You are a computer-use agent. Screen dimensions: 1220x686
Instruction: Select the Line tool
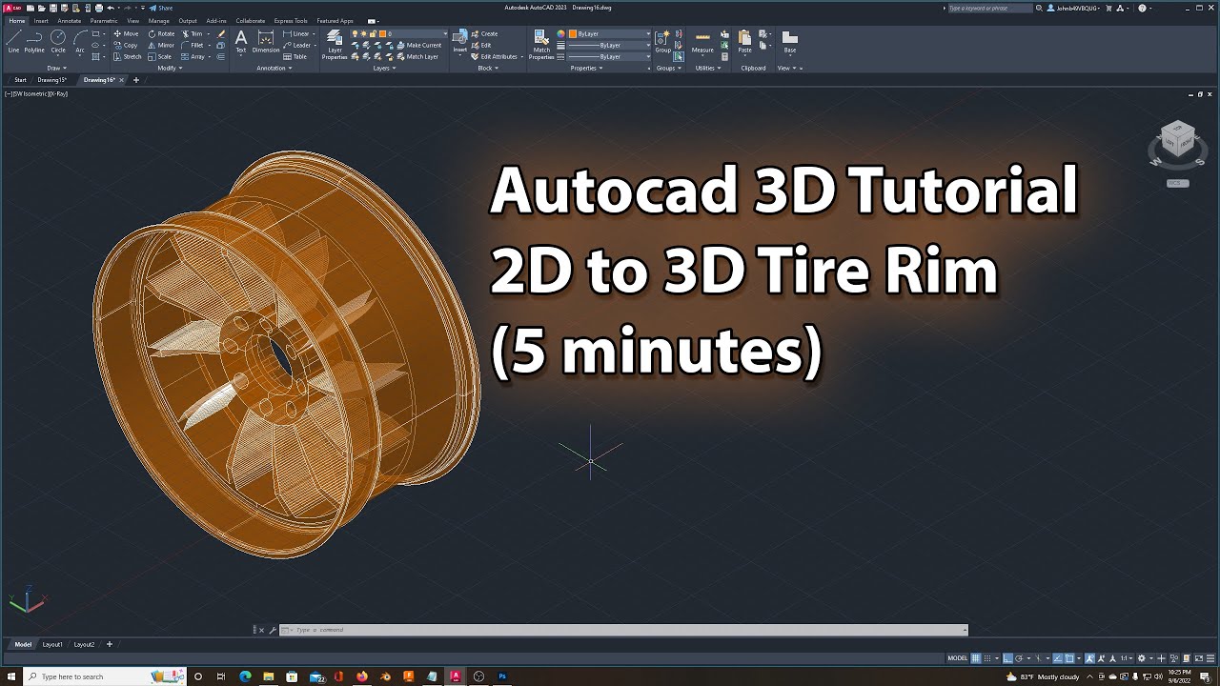click(13, 41)
